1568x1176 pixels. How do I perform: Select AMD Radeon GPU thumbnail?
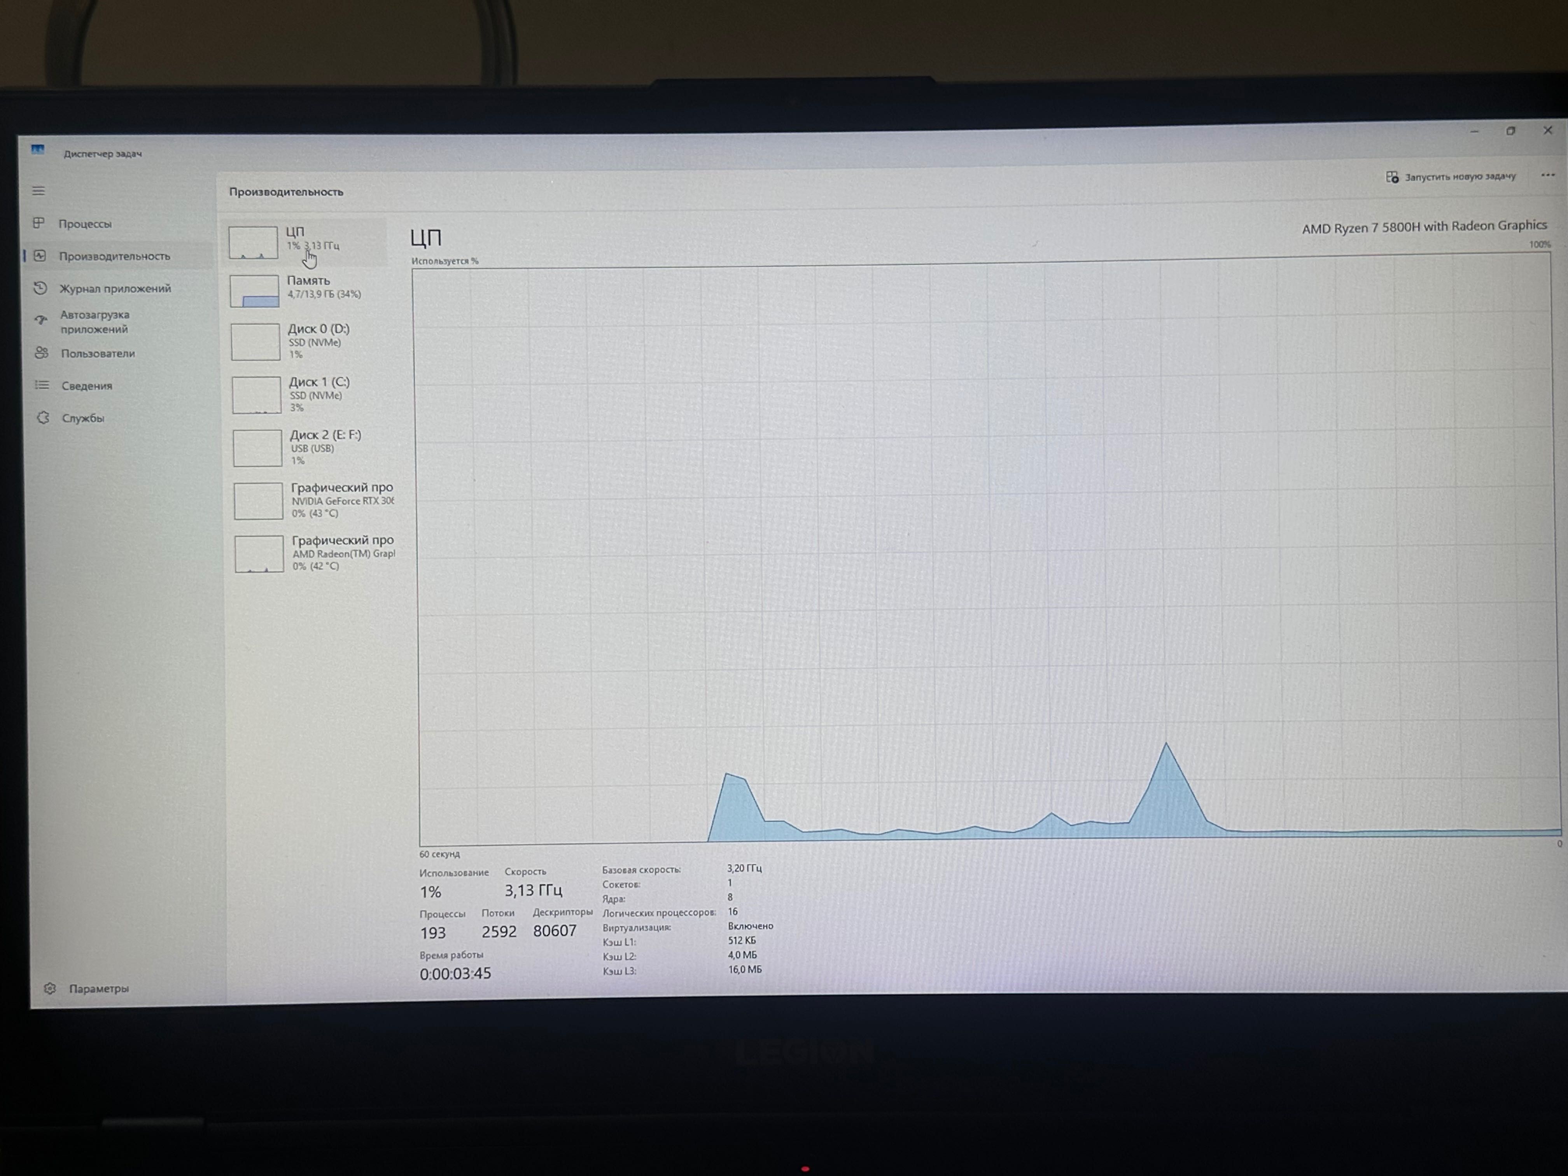click(x=259, y=554)
